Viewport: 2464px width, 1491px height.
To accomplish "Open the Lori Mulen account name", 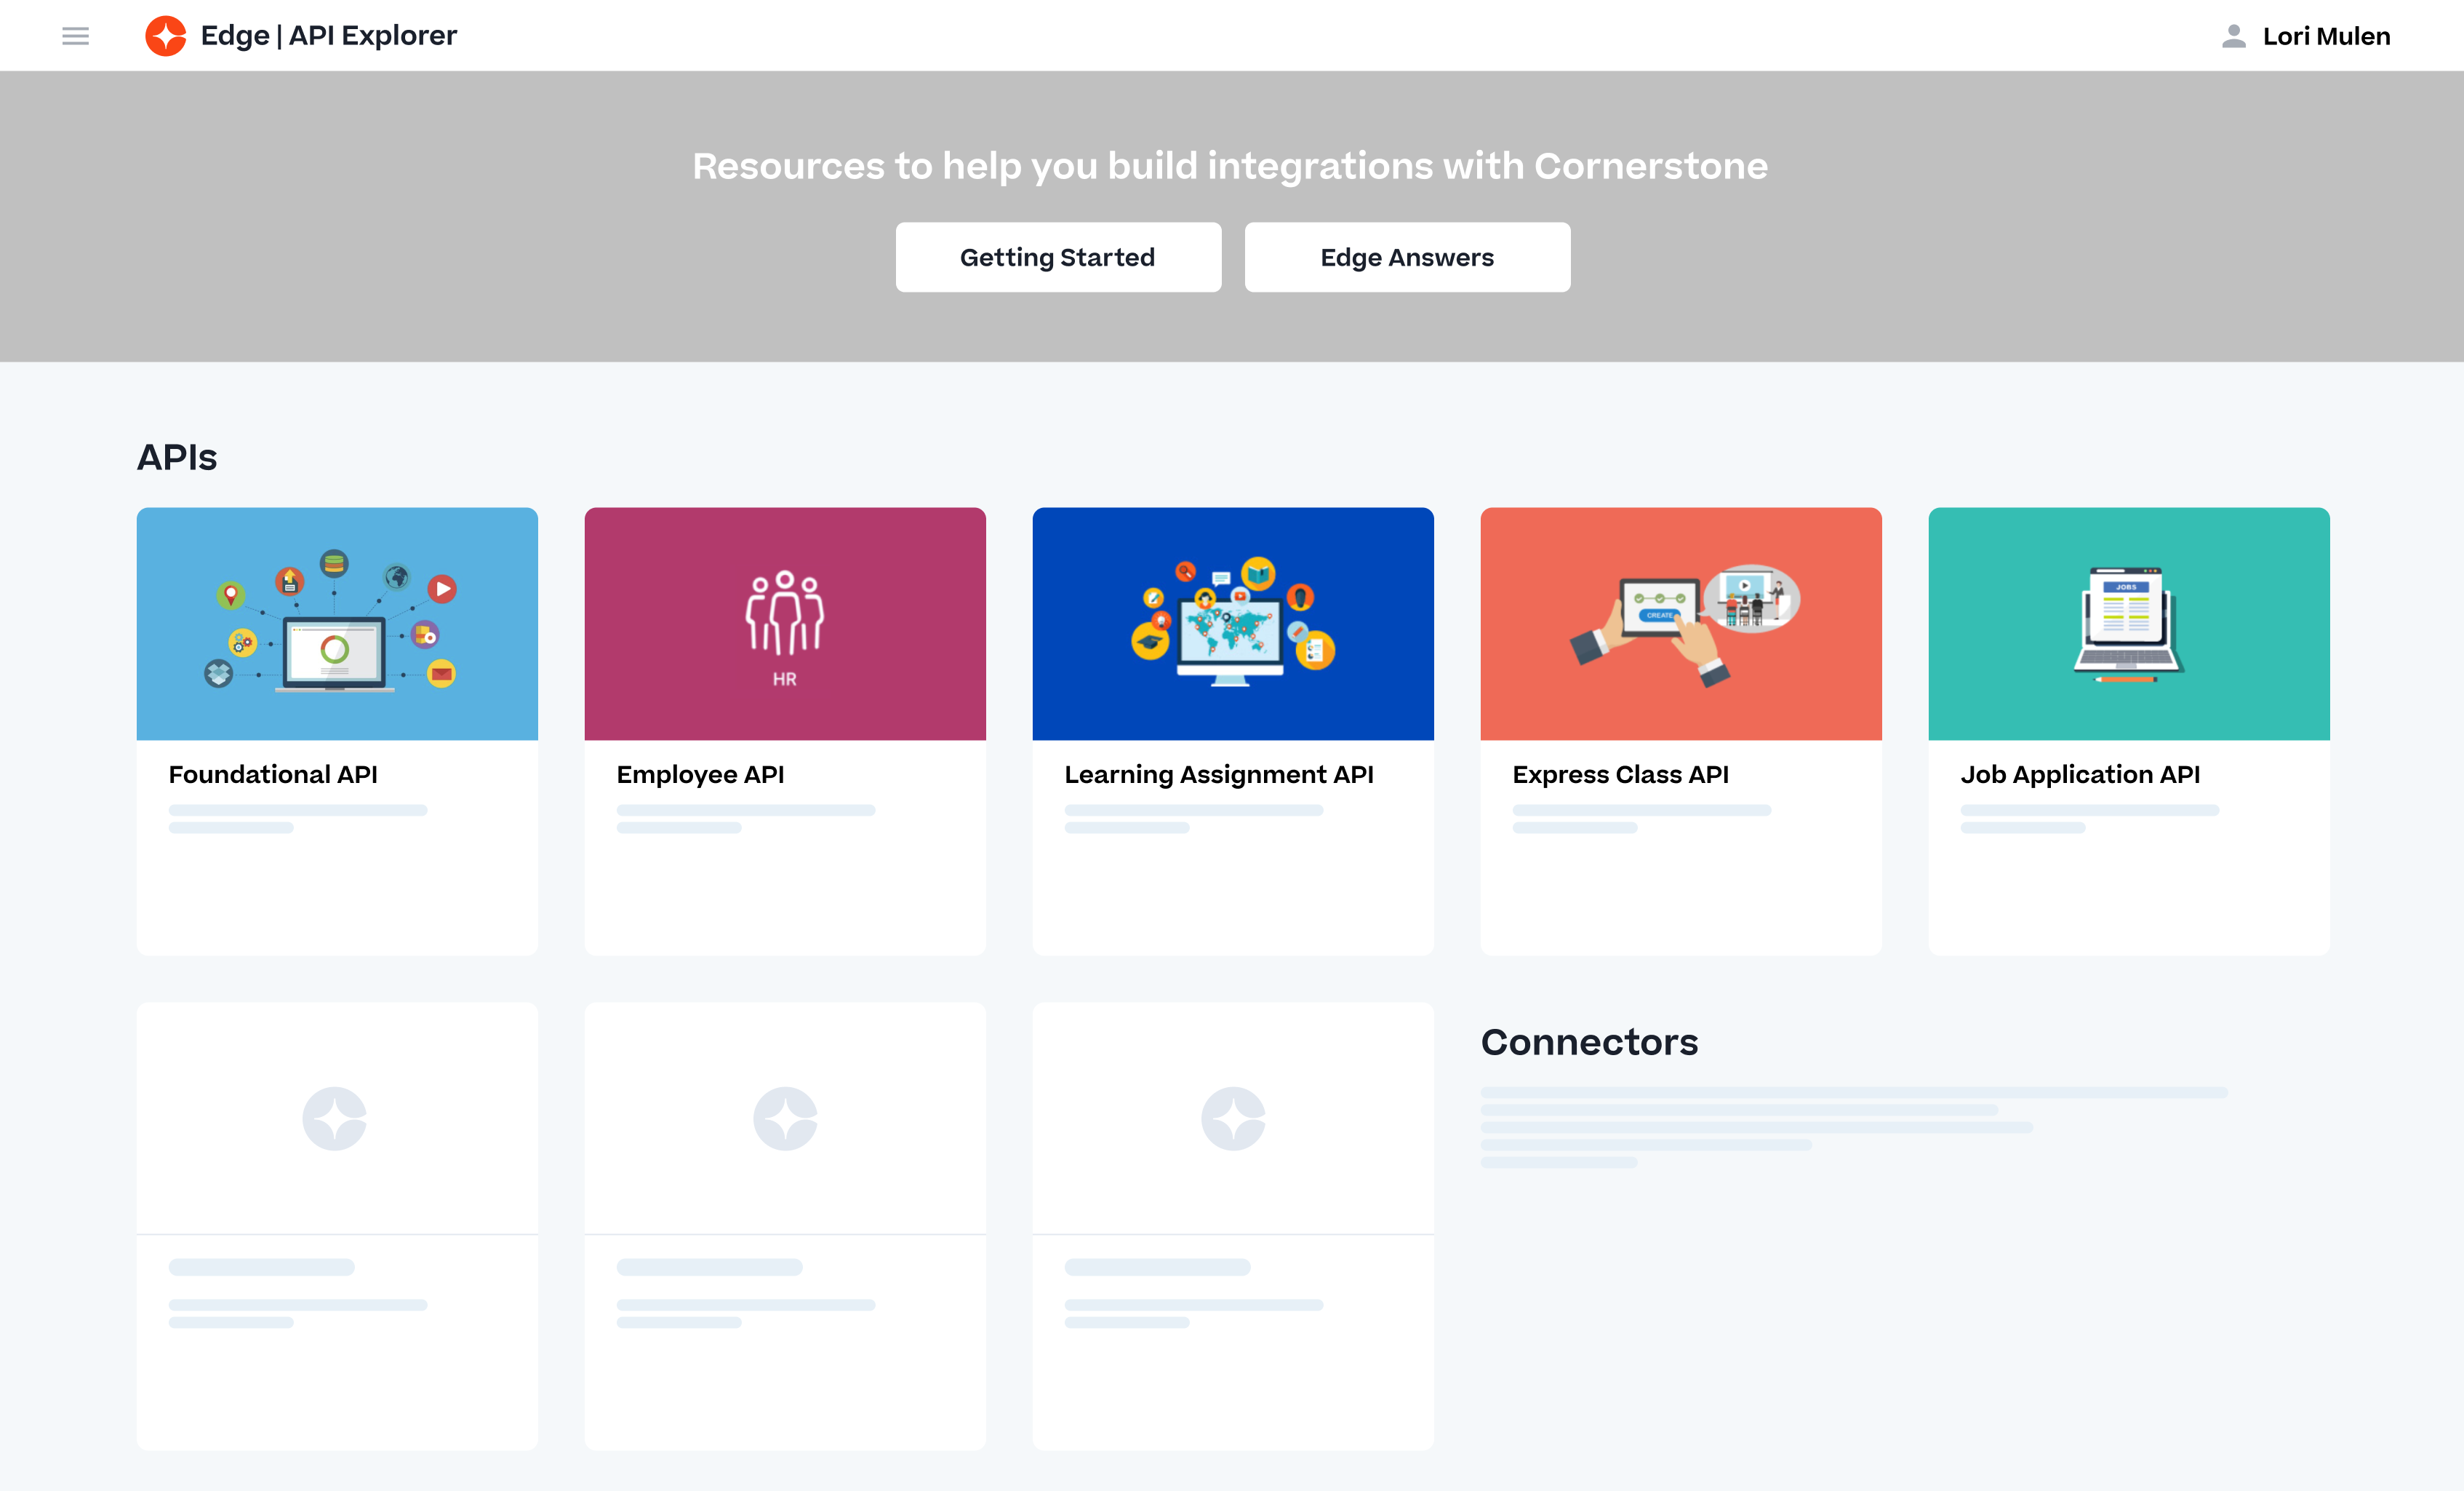I will pyautogui.click(x=2326, y=36).
